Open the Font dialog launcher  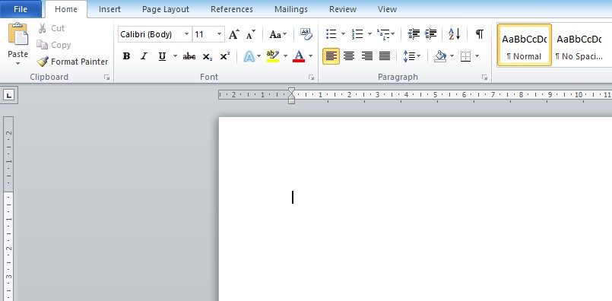coord(311,78)
